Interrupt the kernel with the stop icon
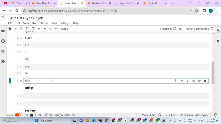This screenshot has width=221, height=124. click(x=45, y=29)
